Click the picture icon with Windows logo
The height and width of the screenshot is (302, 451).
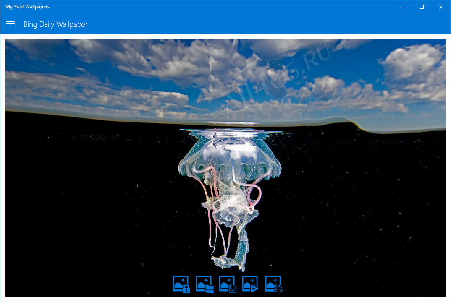tap(205, 284)
